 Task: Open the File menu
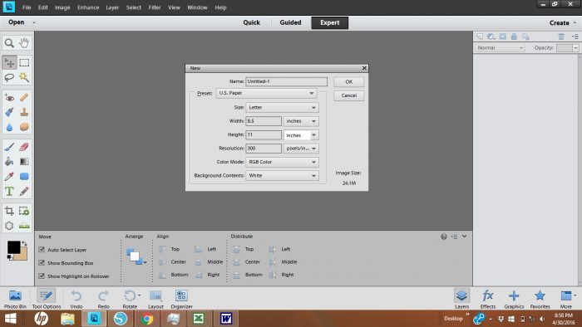click(x=27, y=7)
